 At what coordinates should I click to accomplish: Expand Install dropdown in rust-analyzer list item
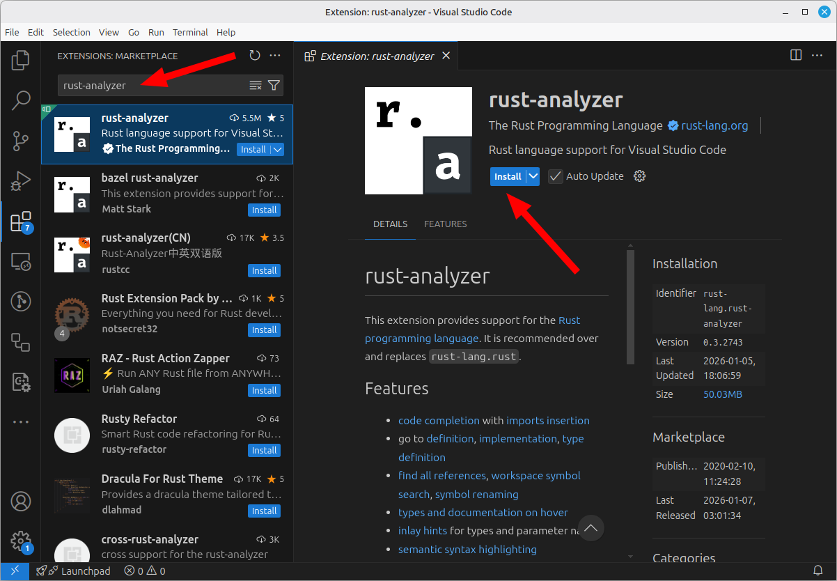point(277,149)
